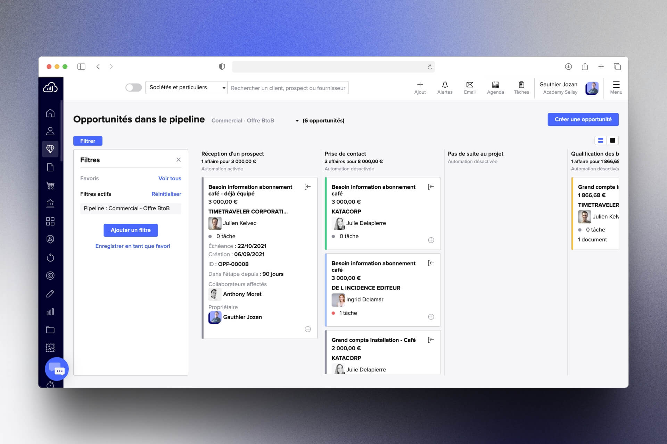Click Julien Kelvec avatar on TIMETRAVELER CORPORATI card

pos(215,223)
